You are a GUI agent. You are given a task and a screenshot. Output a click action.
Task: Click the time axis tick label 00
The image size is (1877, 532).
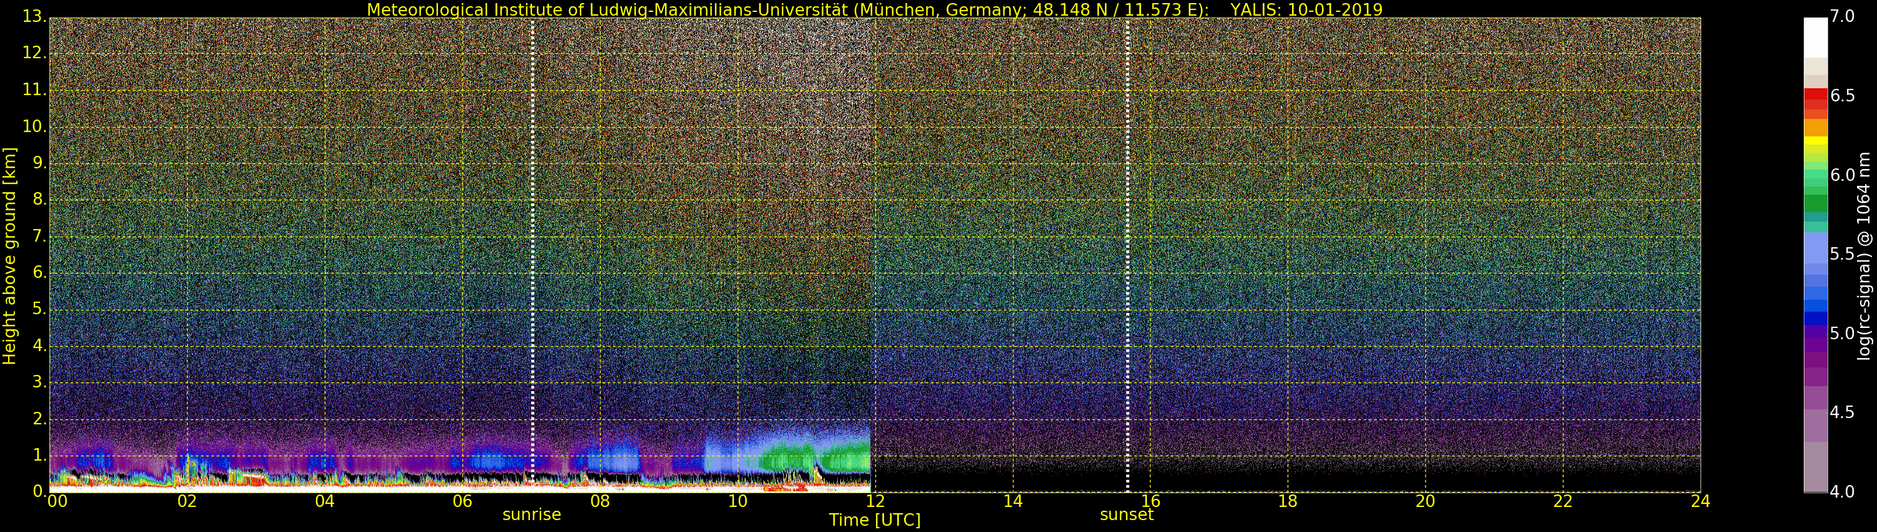[x=57, y=501]
